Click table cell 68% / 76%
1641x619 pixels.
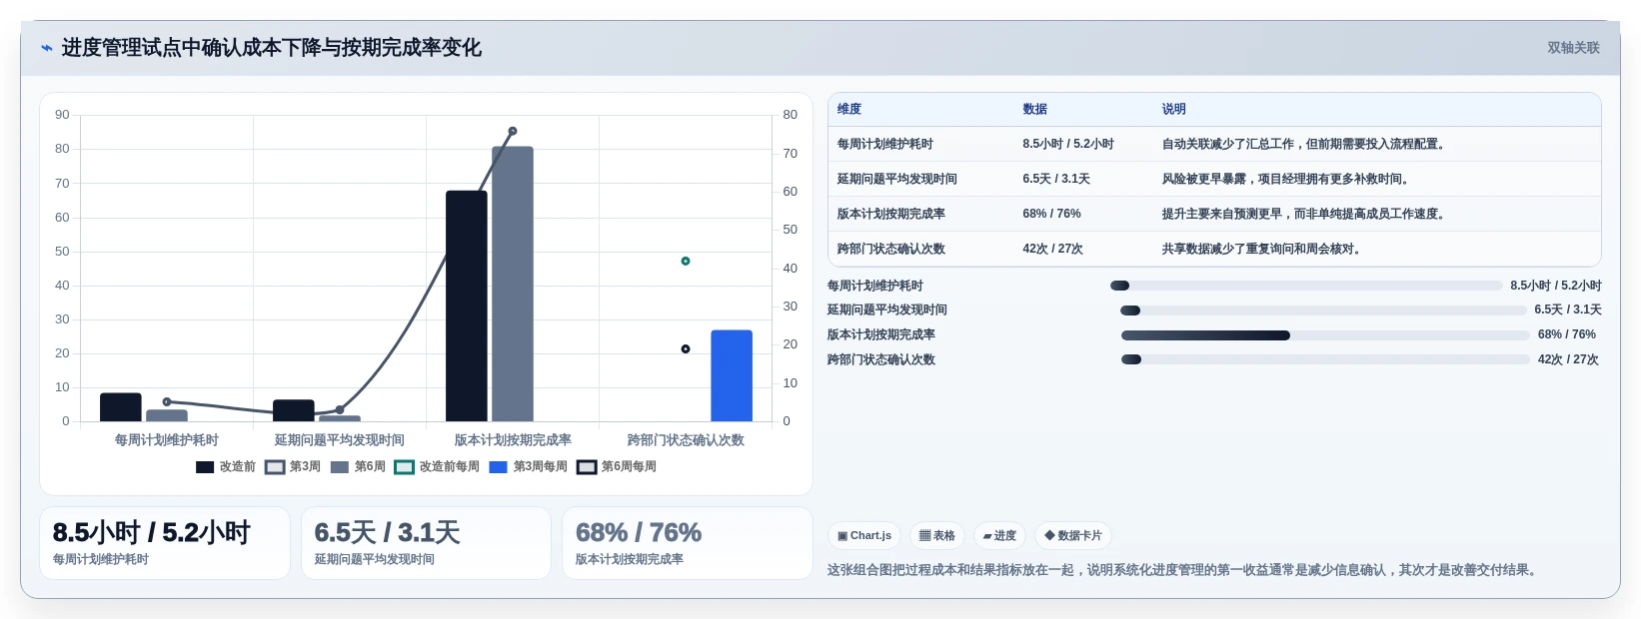(x=1051, y=214)
